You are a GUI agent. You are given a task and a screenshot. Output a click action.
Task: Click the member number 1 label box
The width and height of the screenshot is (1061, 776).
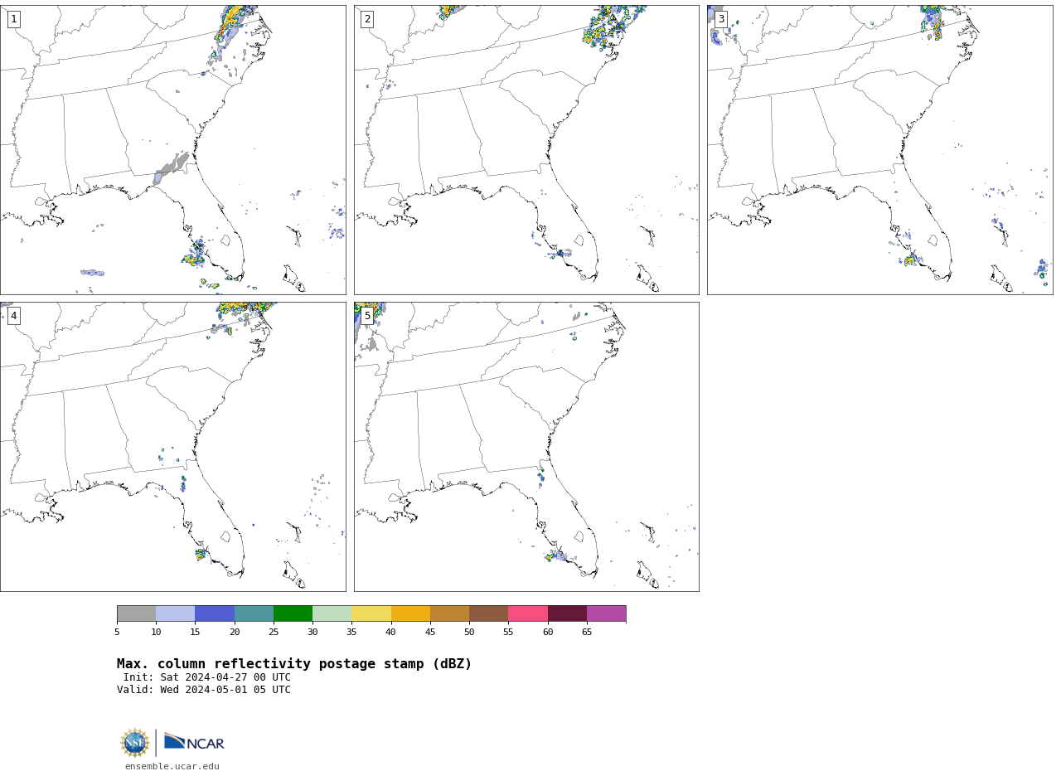[13, 19]
